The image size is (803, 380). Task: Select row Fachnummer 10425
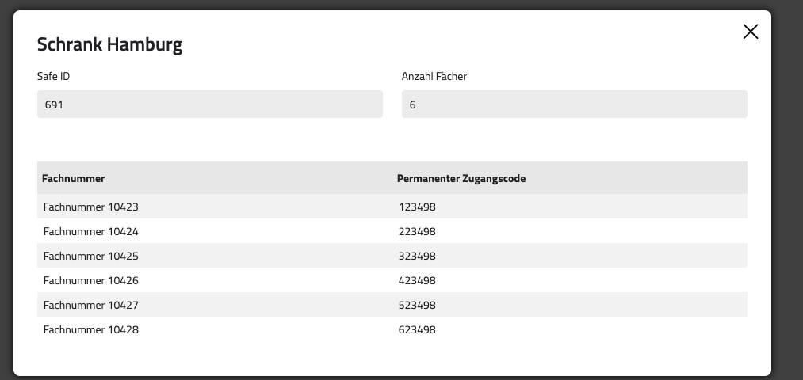[91, 256]
